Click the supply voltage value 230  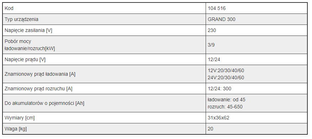[x=212, y=31]
